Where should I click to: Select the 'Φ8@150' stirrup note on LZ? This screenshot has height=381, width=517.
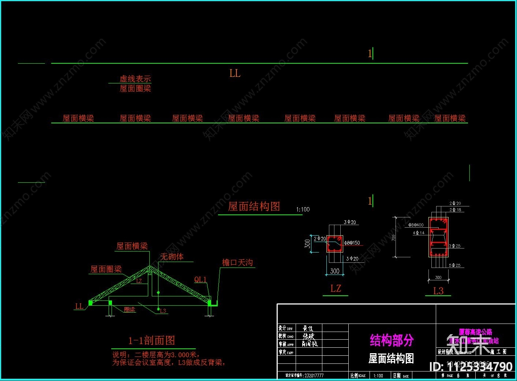click(x=352, y=243)
